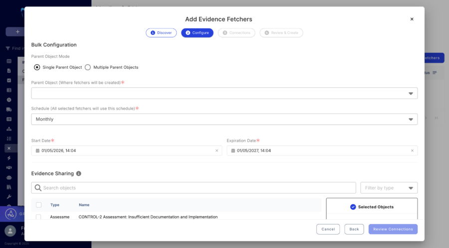Open the grid dashboard sidebar icon
449x248 pixels.
coord(9,61)
